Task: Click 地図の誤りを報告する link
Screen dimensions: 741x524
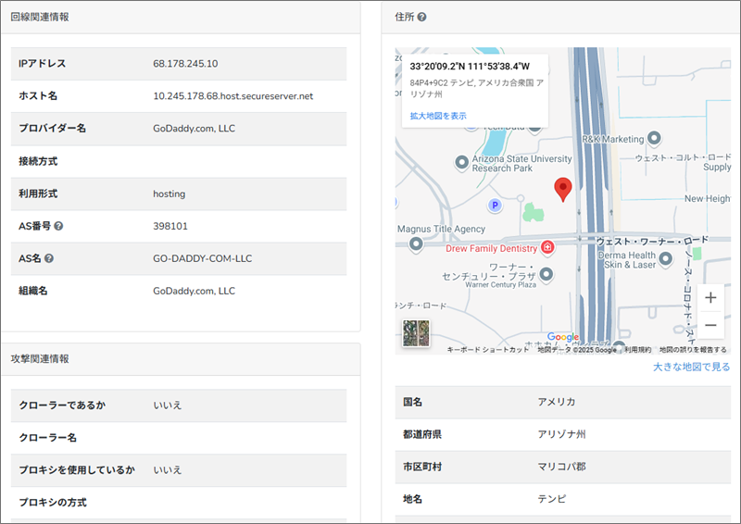Action: [693, 350]
